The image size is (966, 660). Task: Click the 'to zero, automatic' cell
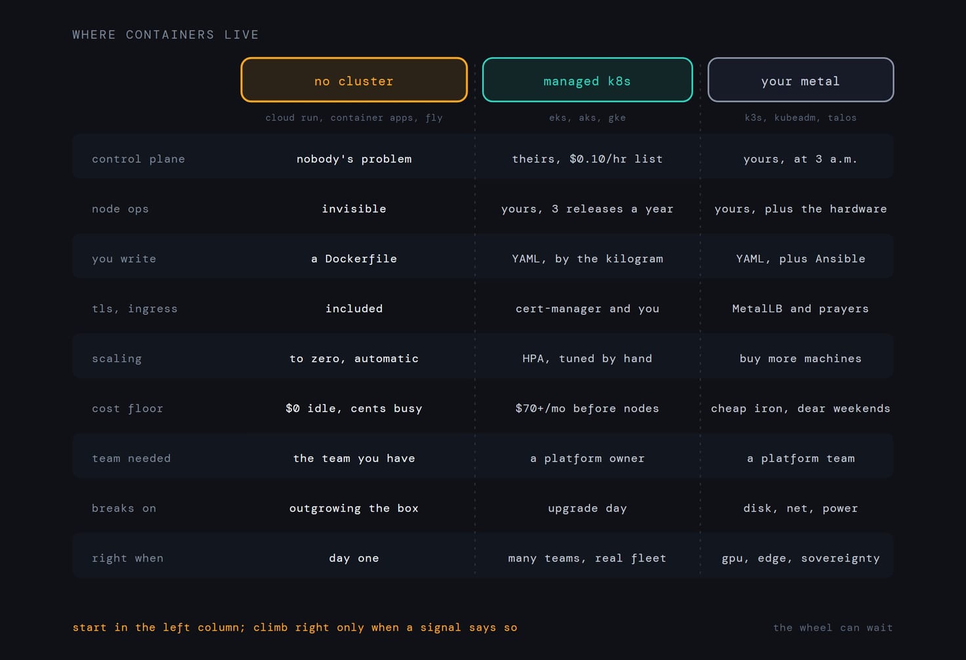pyautogui.click(x=354, y=358)
